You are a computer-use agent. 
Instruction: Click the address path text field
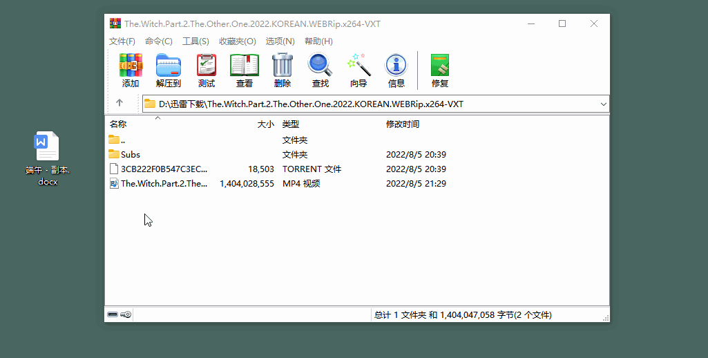tap(376, 104)
